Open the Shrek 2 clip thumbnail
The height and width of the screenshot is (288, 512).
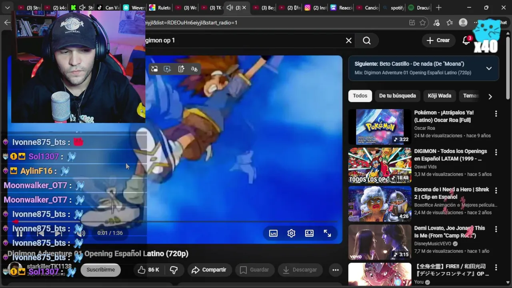(380, 204)
